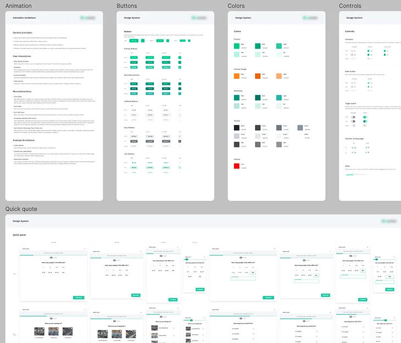Pick the main Primary Orange swatch

[x=237, y=76]
